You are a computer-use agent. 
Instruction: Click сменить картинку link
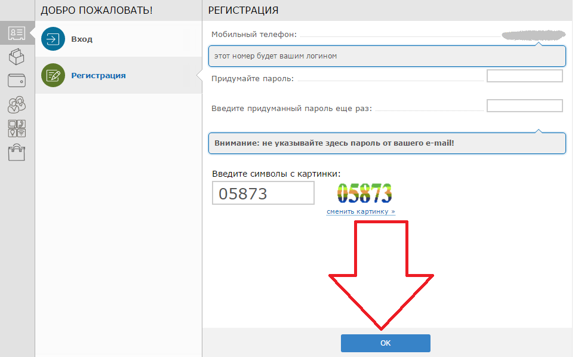click(x=361, y=211)
